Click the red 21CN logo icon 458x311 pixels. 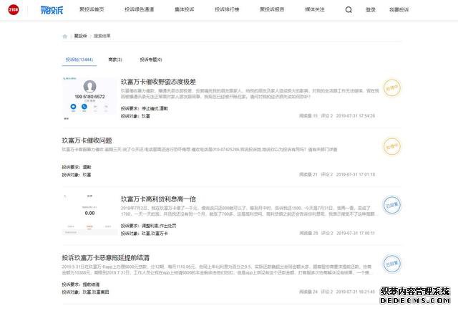(14, 9)
